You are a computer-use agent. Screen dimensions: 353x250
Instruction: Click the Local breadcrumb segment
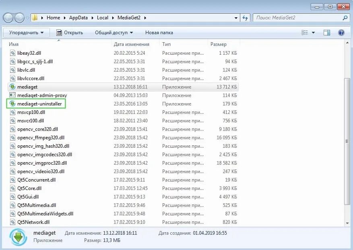pyautogui.click(x=102, y=18)
